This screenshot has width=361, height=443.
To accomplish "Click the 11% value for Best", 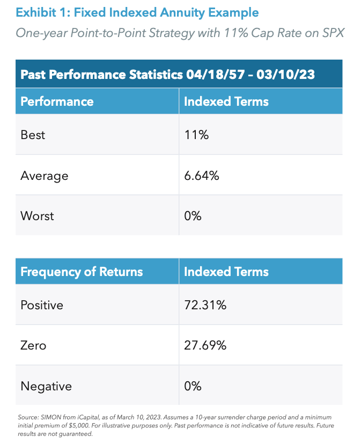I will coord(196,135).
